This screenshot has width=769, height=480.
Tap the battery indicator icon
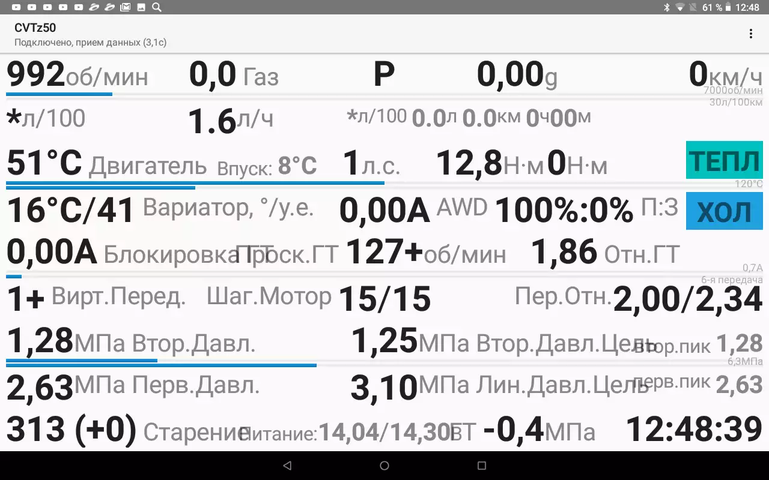(x=729, y=7)
